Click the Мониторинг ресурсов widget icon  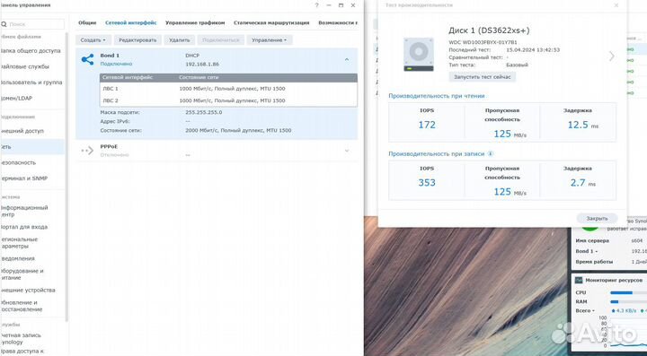click(x=579, y=281)
